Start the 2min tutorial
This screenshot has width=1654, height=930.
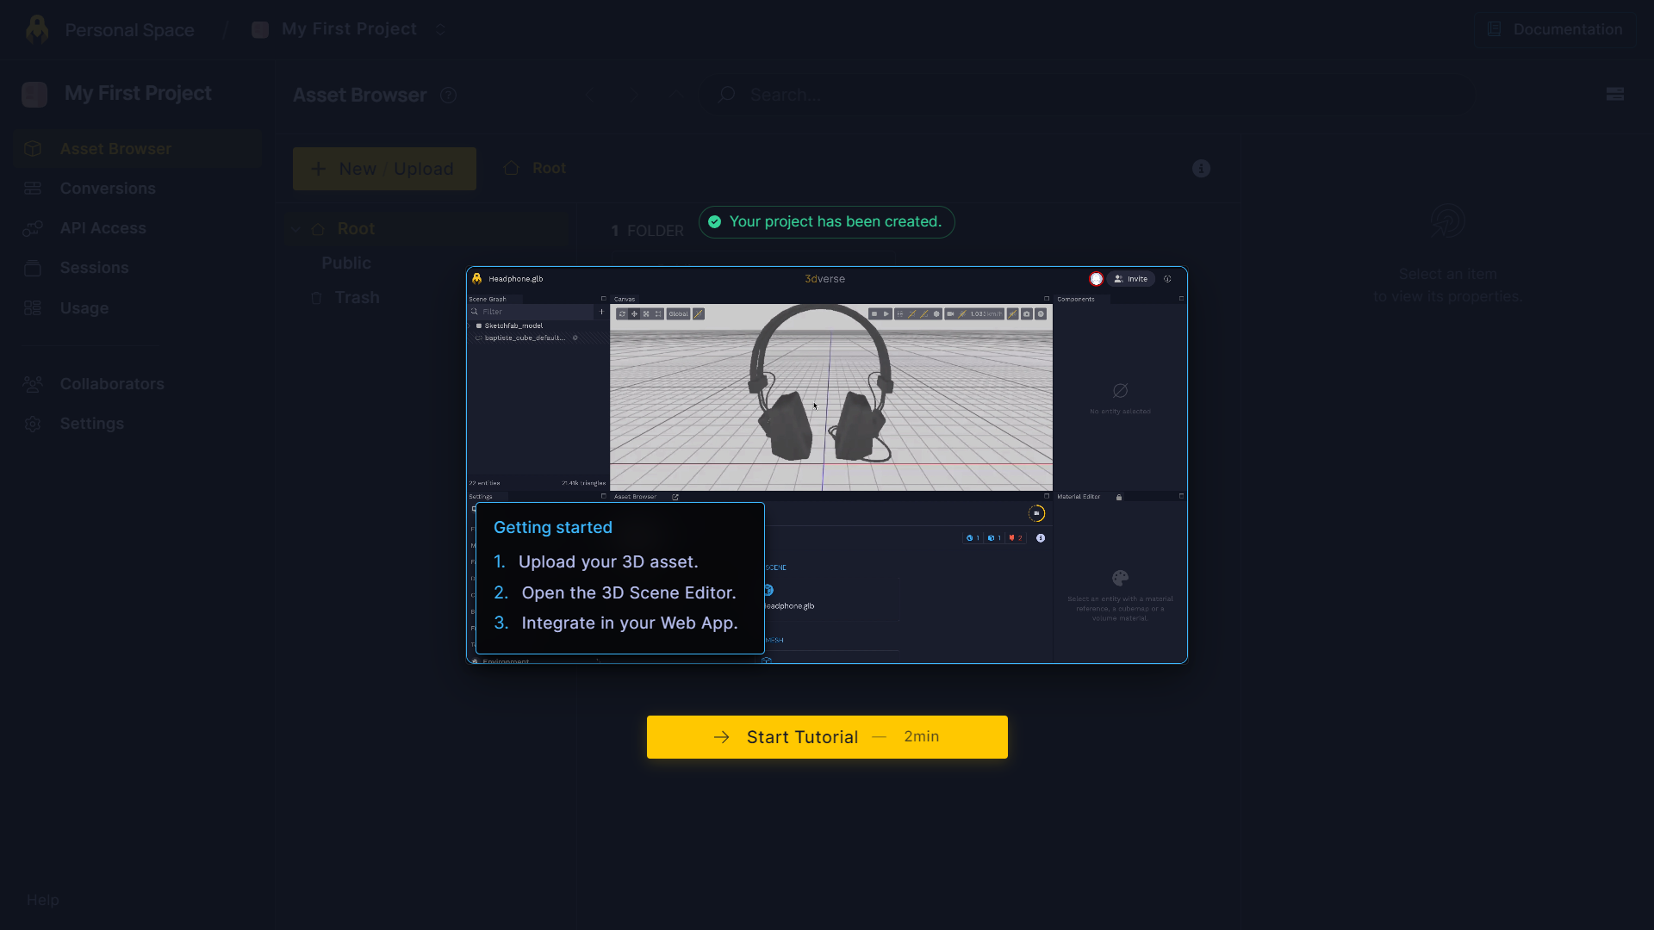(x=827, y=737)
